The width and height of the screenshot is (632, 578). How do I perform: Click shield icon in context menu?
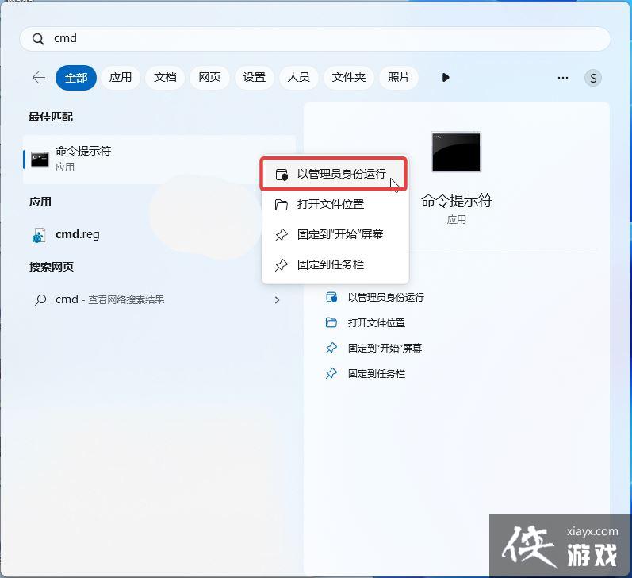pos(282,175)
